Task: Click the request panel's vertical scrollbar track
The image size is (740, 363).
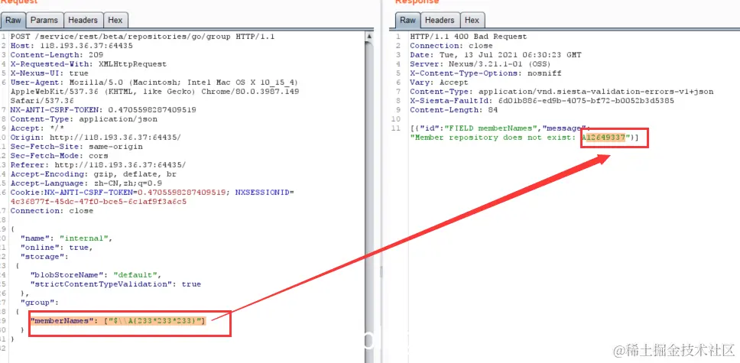Action: [x=369, y=198]
